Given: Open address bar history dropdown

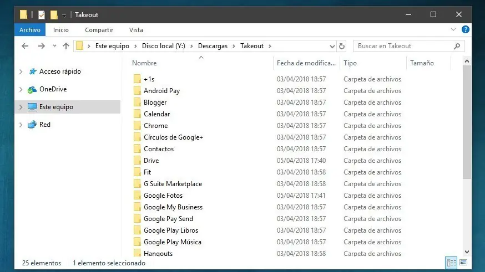Looking at the screenshot, I should tap(332, 47).
